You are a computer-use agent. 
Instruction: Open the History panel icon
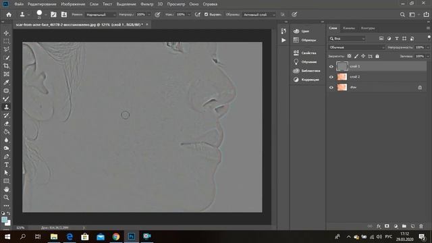tap(283, 31)
